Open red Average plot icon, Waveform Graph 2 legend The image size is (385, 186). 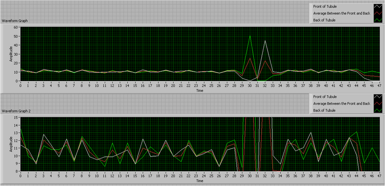point(378,104)
